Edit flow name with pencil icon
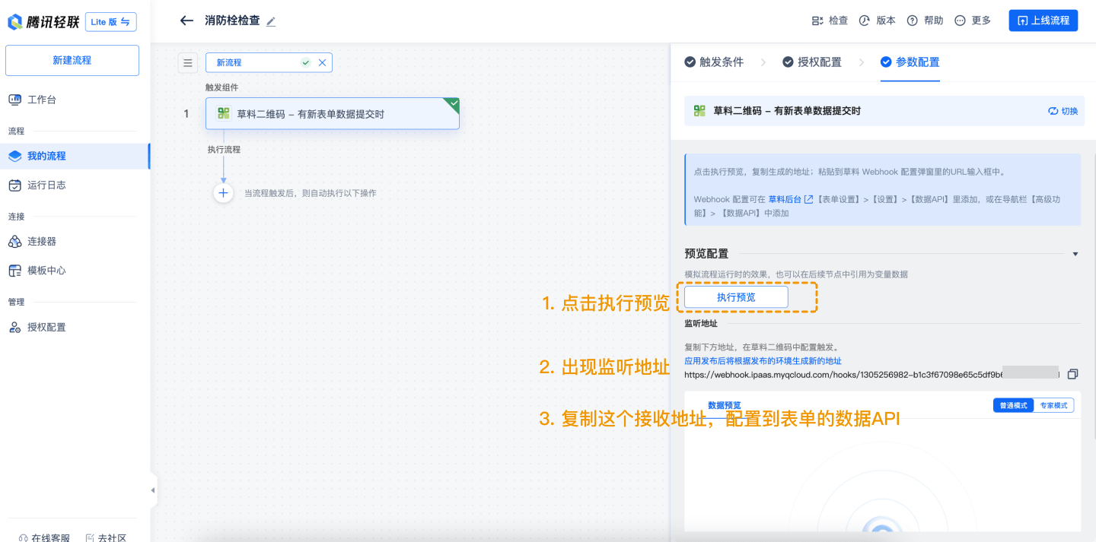The width and height of the screenshot is (1096, 542). [x=271, y=21]
